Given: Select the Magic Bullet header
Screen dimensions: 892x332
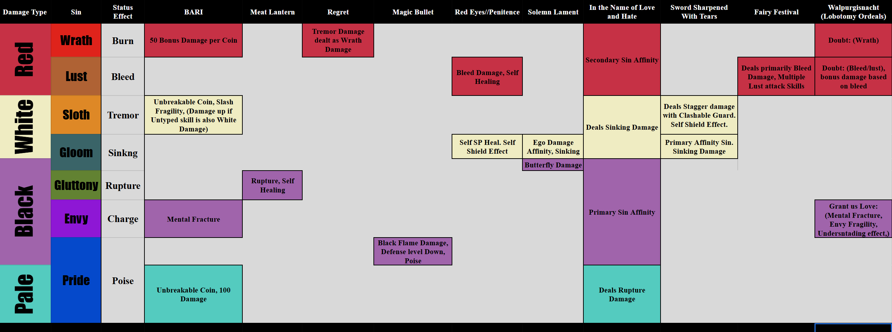Looking at the screenshot, I should click(x=413, y=12).
